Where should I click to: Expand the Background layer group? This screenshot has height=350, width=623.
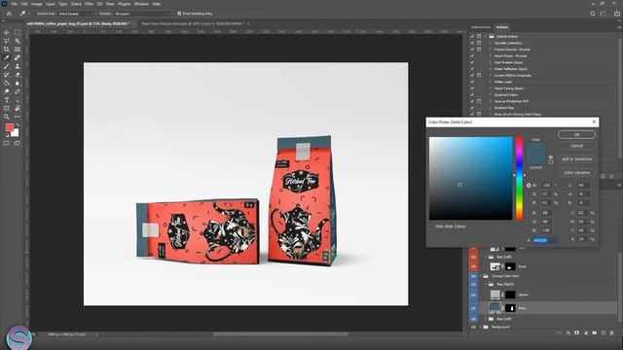(x=481, y=327)
